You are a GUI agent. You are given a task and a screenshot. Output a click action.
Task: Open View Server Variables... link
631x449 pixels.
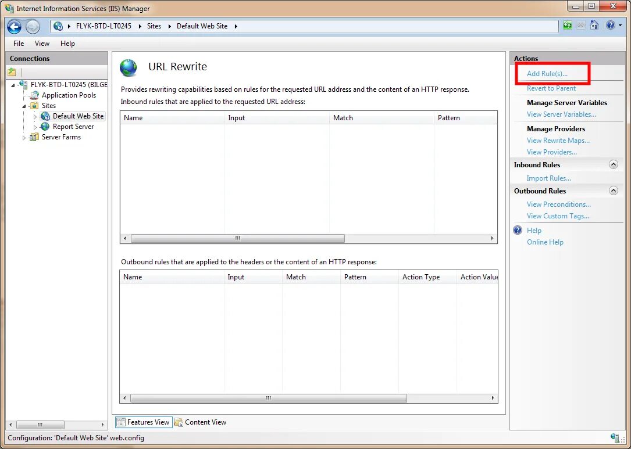561,114
